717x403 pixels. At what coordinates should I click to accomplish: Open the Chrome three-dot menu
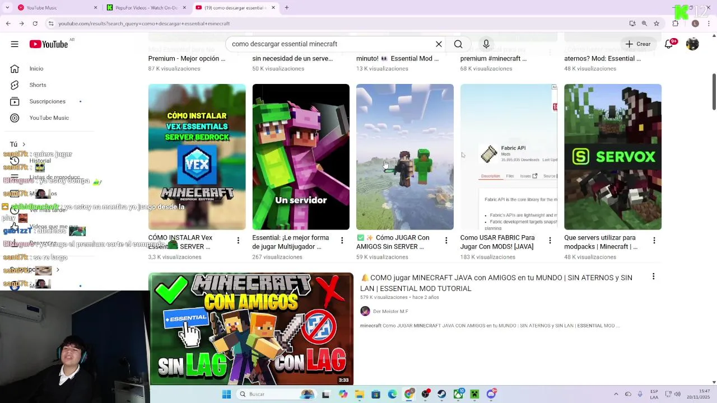tap(708, 24)
